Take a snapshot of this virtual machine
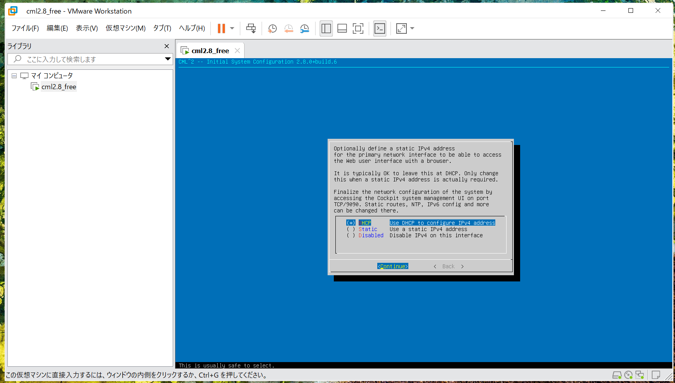Viewport: 675px width, 383px height. click(x=272, y=28)
